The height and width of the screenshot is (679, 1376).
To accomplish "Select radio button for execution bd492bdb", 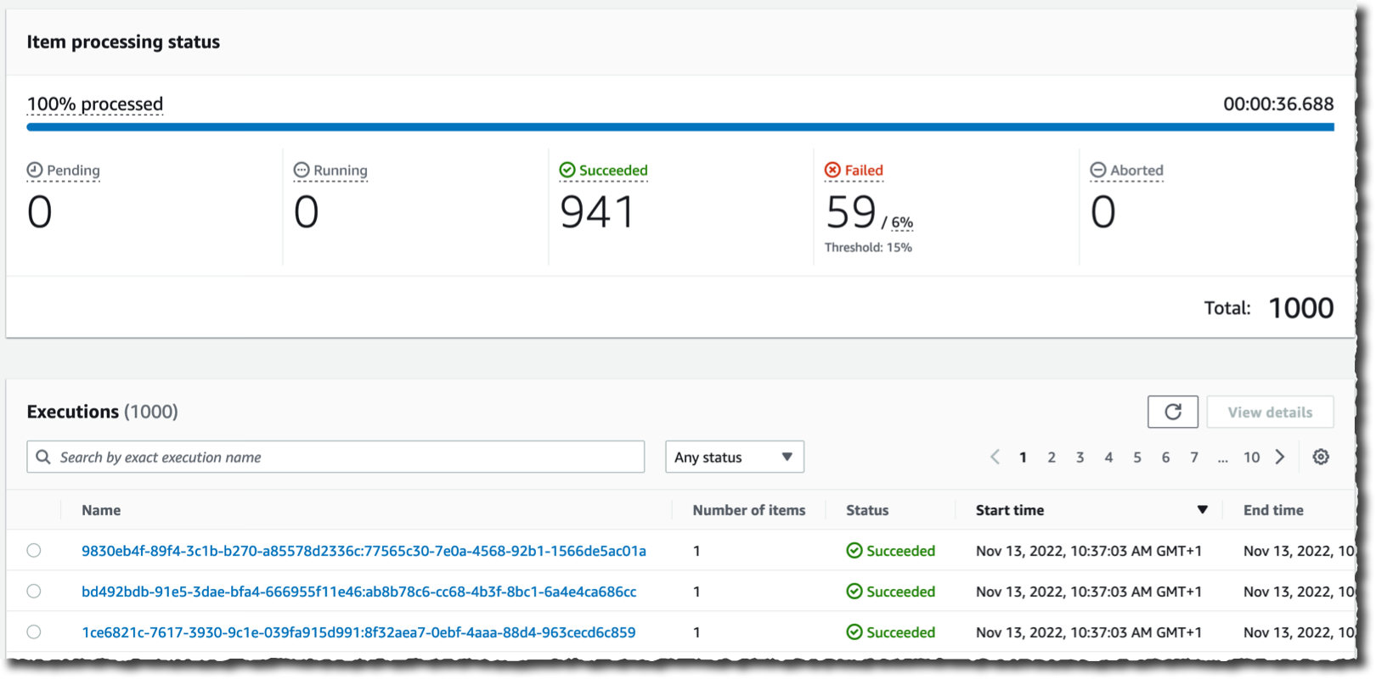I will click(34, 591).
